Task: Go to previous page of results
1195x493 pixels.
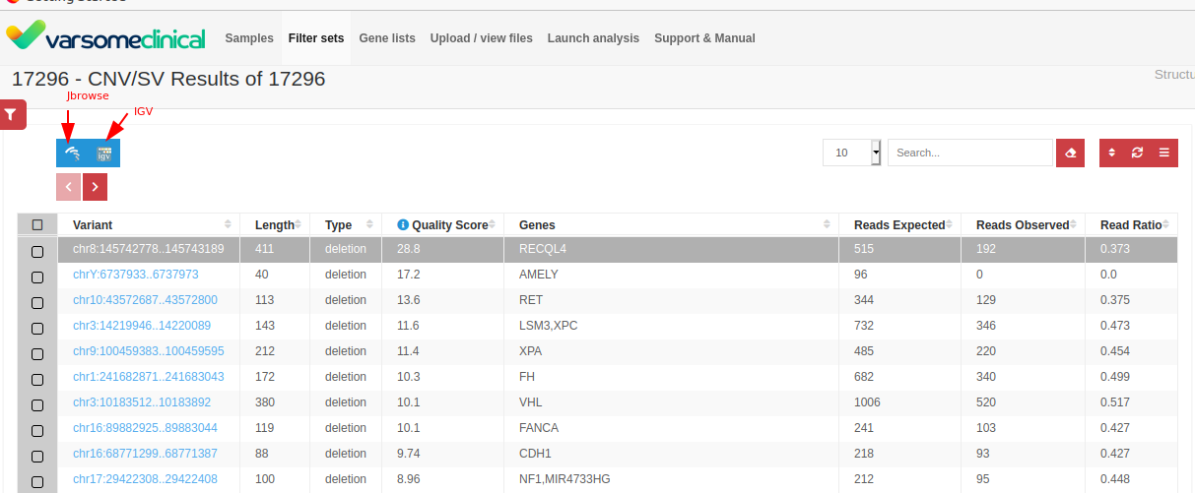Action: (69, 186)
